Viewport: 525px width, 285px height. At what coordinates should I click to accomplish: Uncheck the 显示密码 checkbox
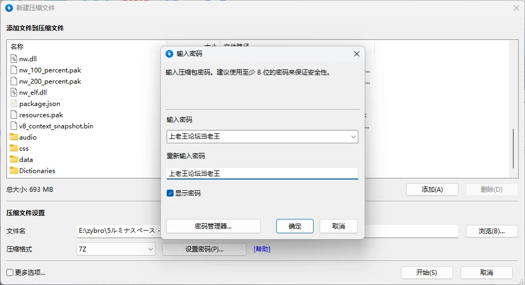coord(170,193)
